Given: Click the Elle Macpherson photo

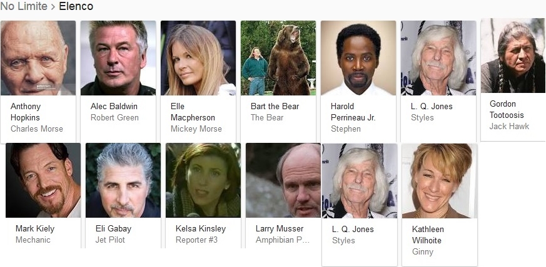Looking at the screenshot, I should coord(198,58).
